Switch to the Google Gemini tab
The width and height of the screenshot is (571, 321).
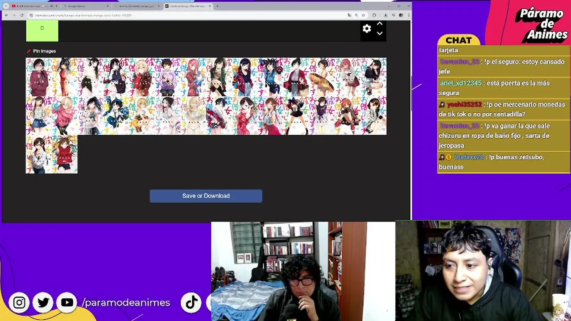(x=86, y=6)
